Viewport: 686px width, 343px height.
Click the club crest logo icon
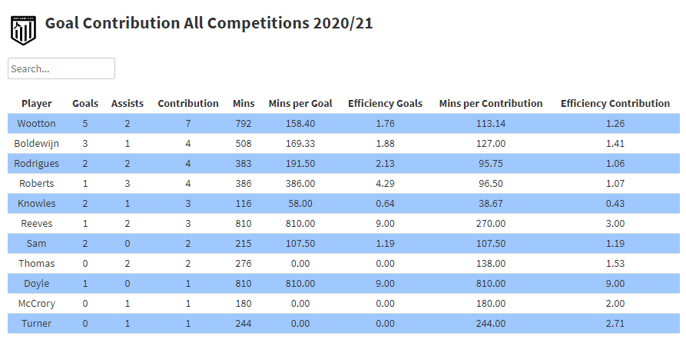23,30
